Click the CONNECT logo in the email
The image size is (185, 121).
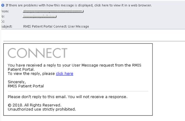tap(37, 53)
